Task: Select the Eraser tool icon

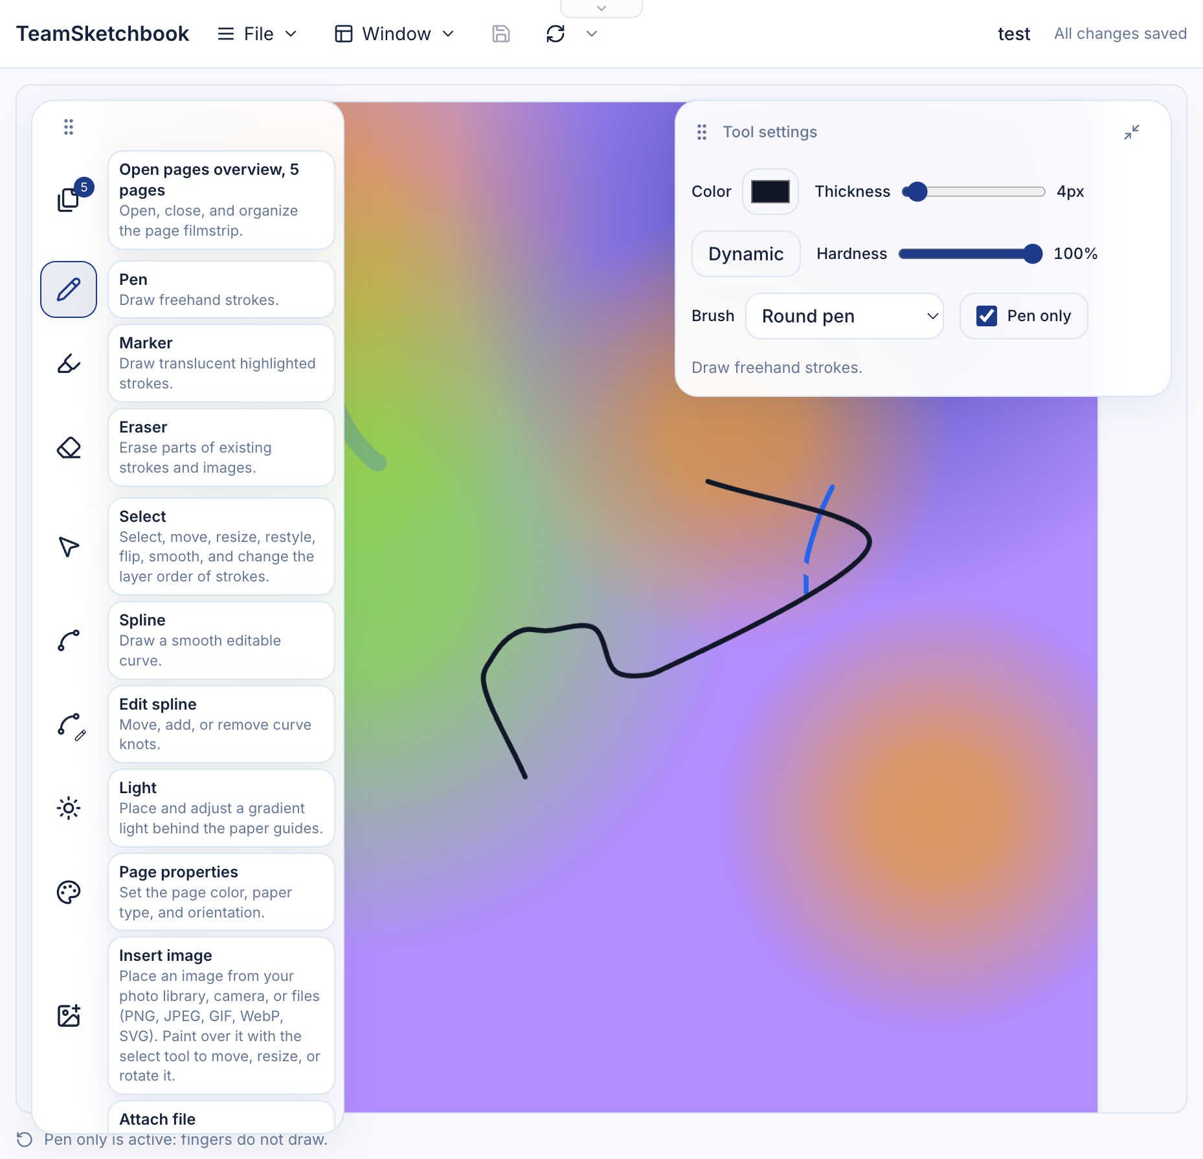Action: pyautogui.click(x=69, y=447)
